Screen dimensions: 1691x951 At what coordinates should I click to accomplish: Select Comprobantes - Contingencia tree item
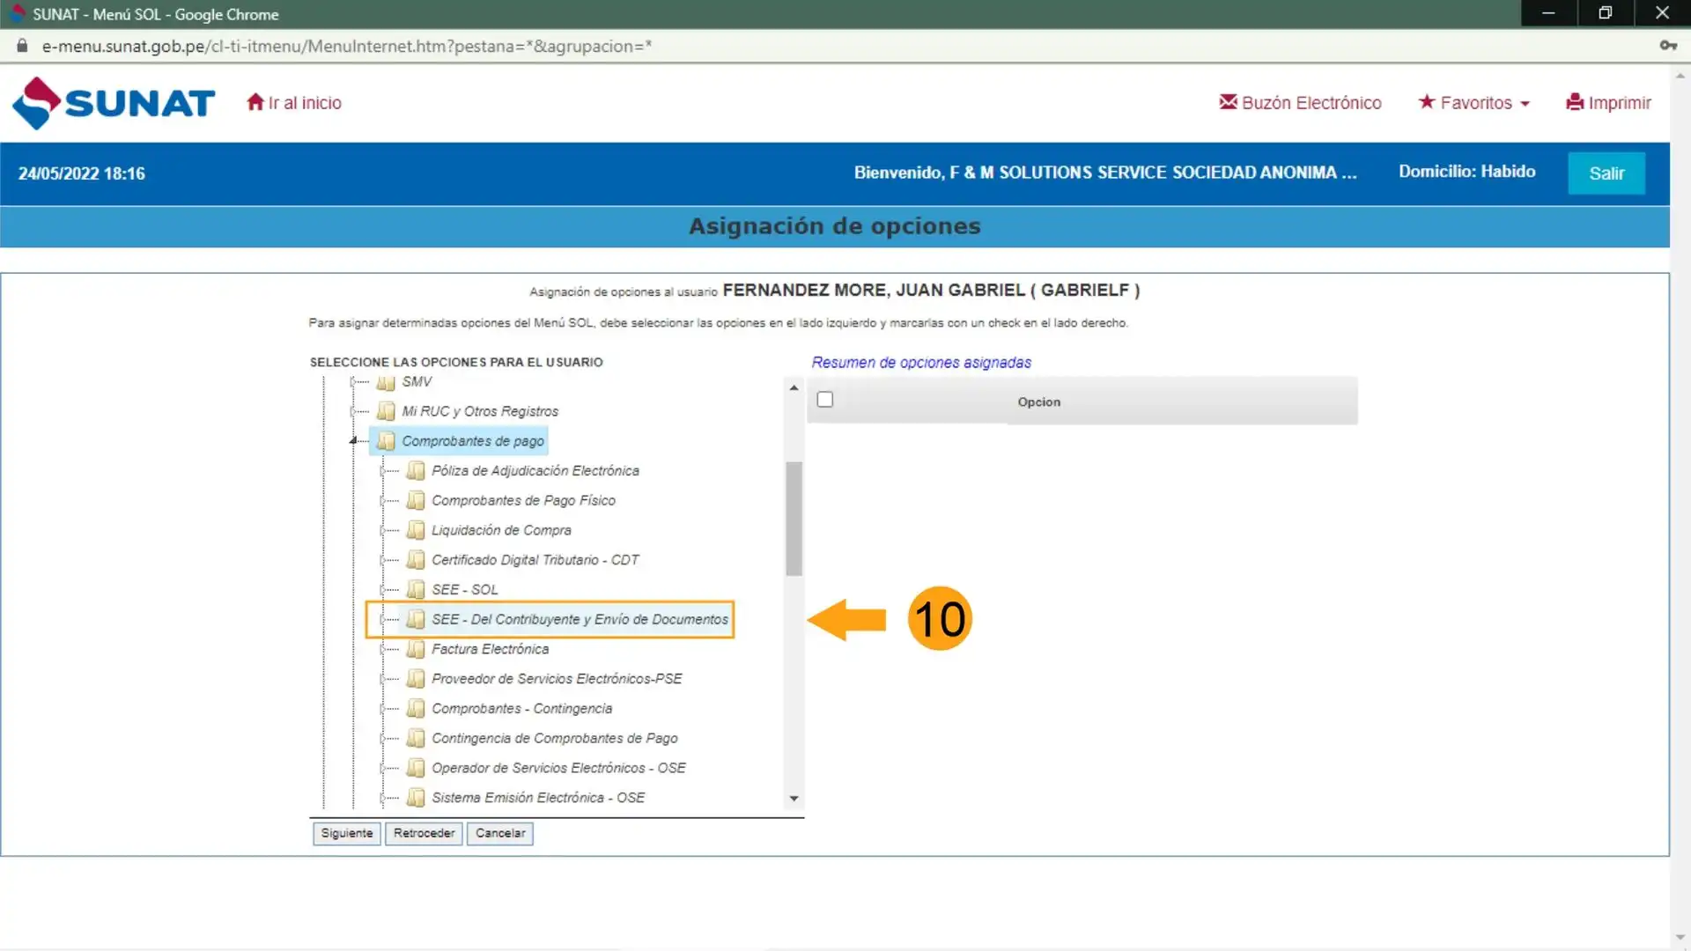(x=521, y=709)
